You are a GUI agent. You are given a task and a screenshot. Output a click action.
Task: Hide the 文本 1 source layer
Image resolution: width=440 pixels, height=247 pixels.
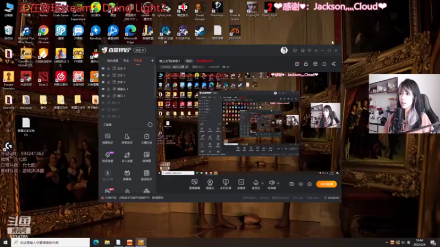(x=103, y=75)
